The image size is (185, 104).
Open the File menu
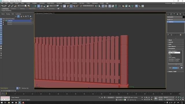(x=2, y=3)
